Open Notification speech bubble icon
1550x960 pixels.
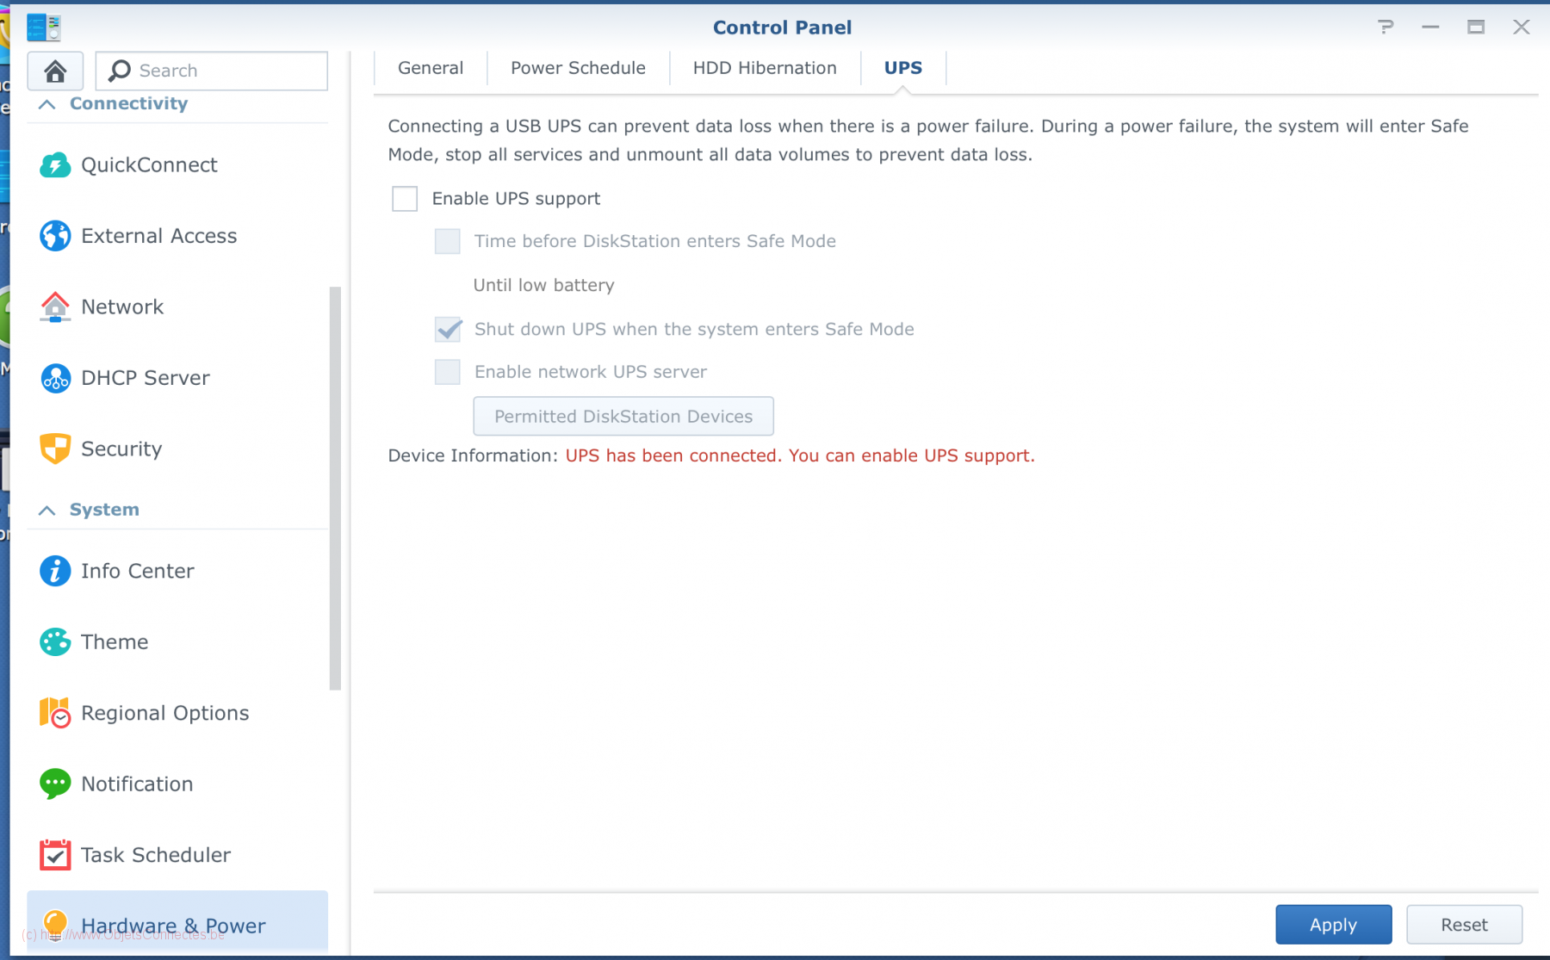[55, 783]
